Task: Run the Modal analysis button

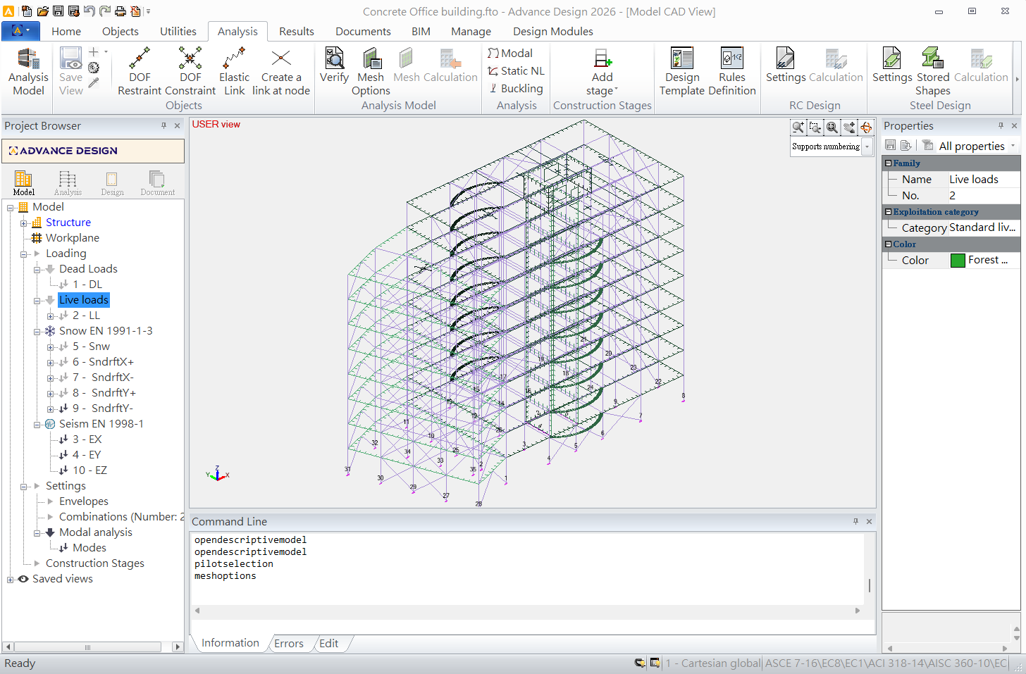Action: coord(510,54)
